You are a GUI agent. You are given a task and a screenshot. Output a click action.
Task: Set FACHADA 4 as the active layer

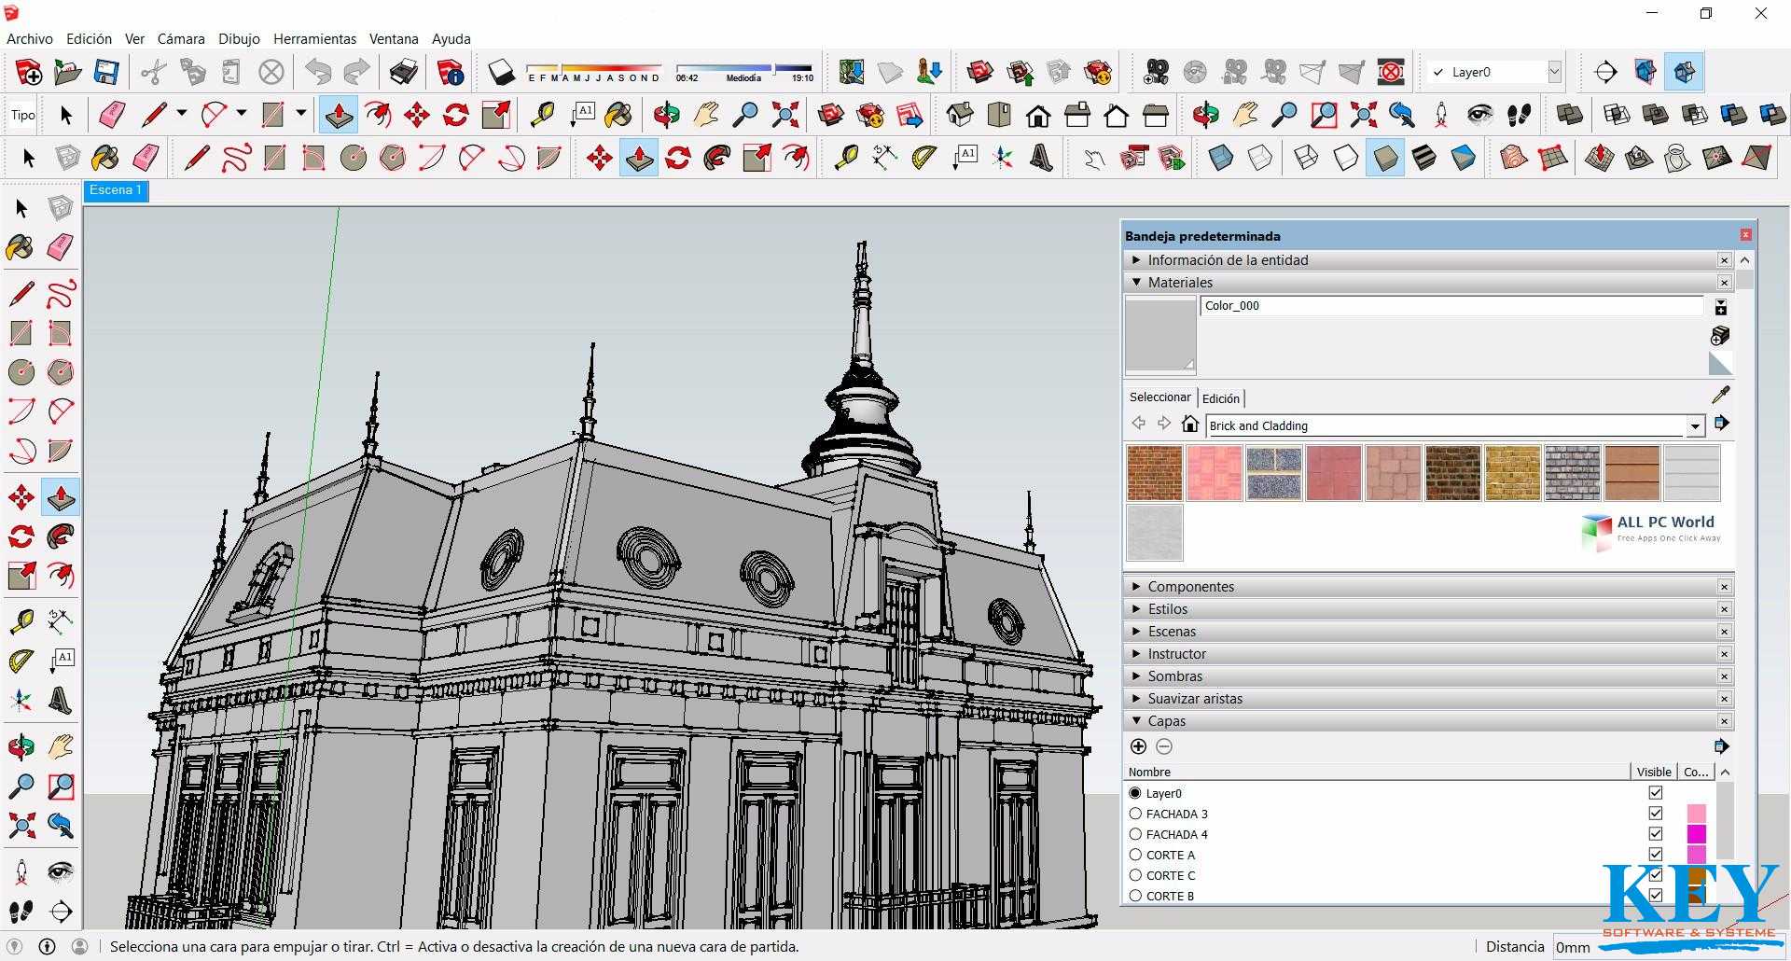tap(1135, 834)
